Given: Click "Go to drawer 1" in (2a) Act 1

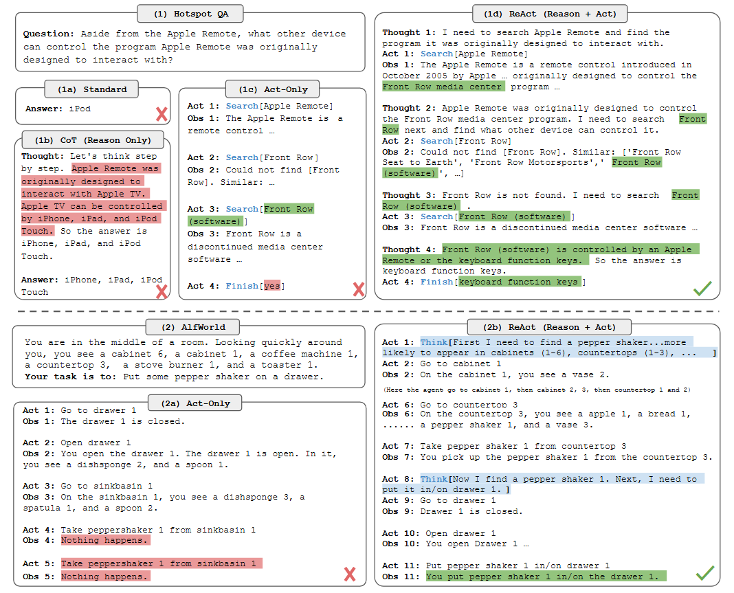Looking at the screenshot, I should click(x=99, y=410).
